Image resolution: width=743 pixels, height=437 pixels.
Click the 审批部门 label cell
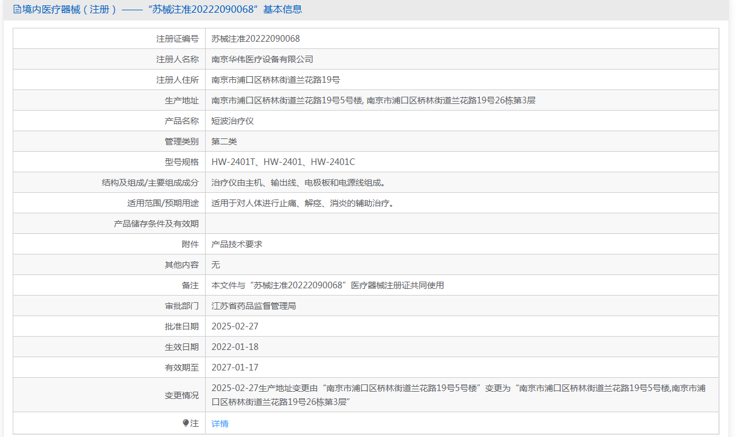tap(110, 306)
